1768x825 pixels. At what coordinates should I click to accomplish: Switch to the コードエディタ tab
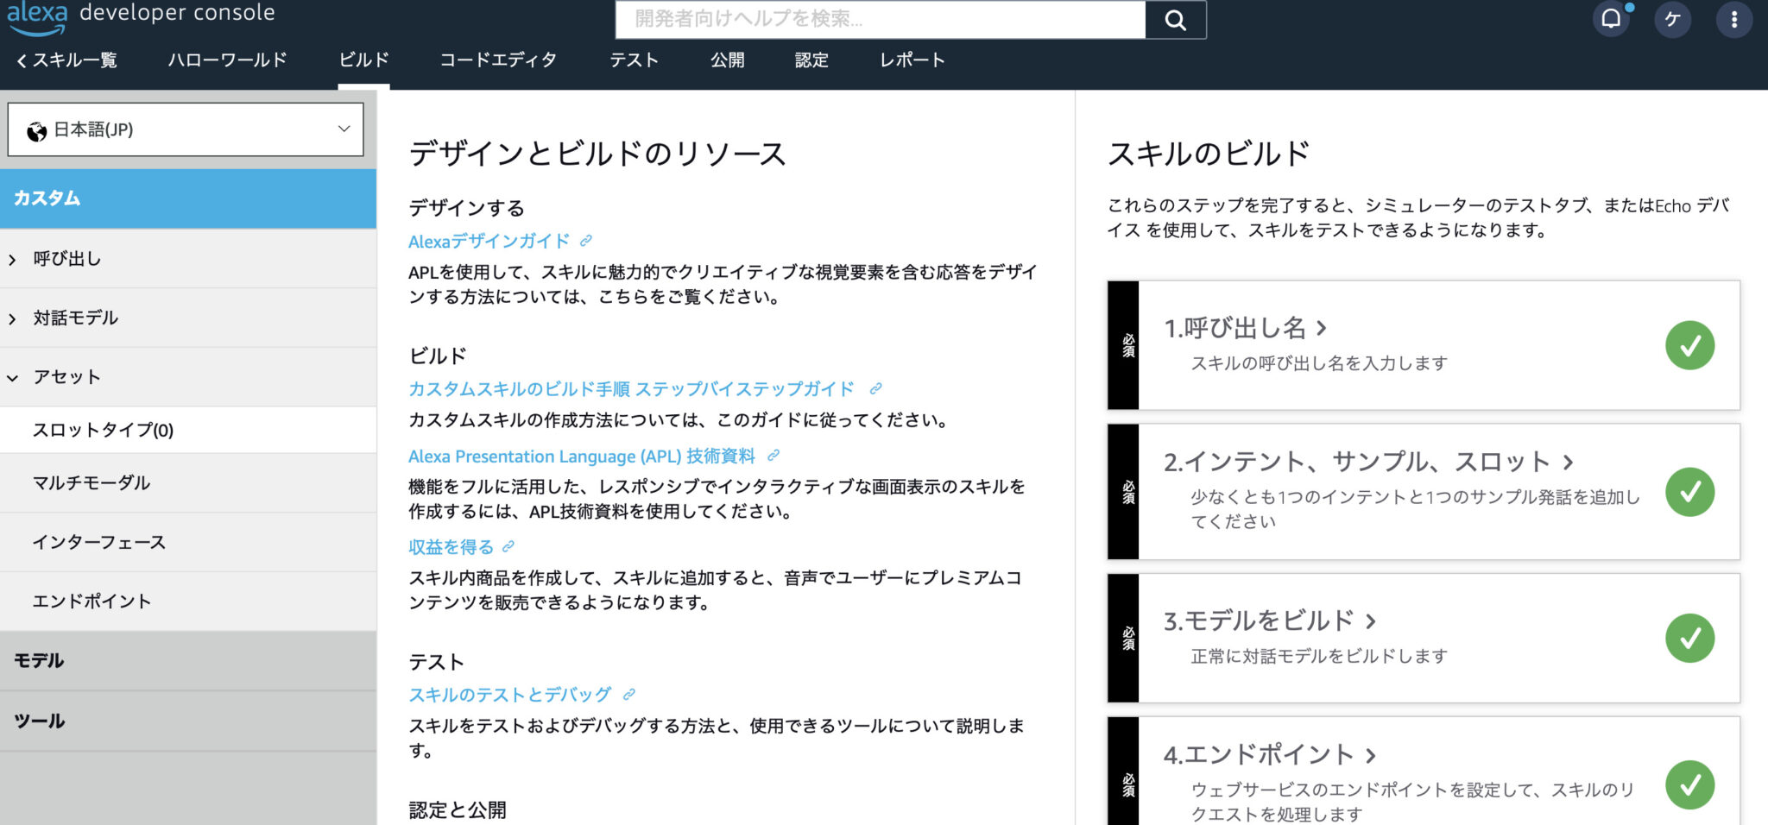(x=499, y=60)
